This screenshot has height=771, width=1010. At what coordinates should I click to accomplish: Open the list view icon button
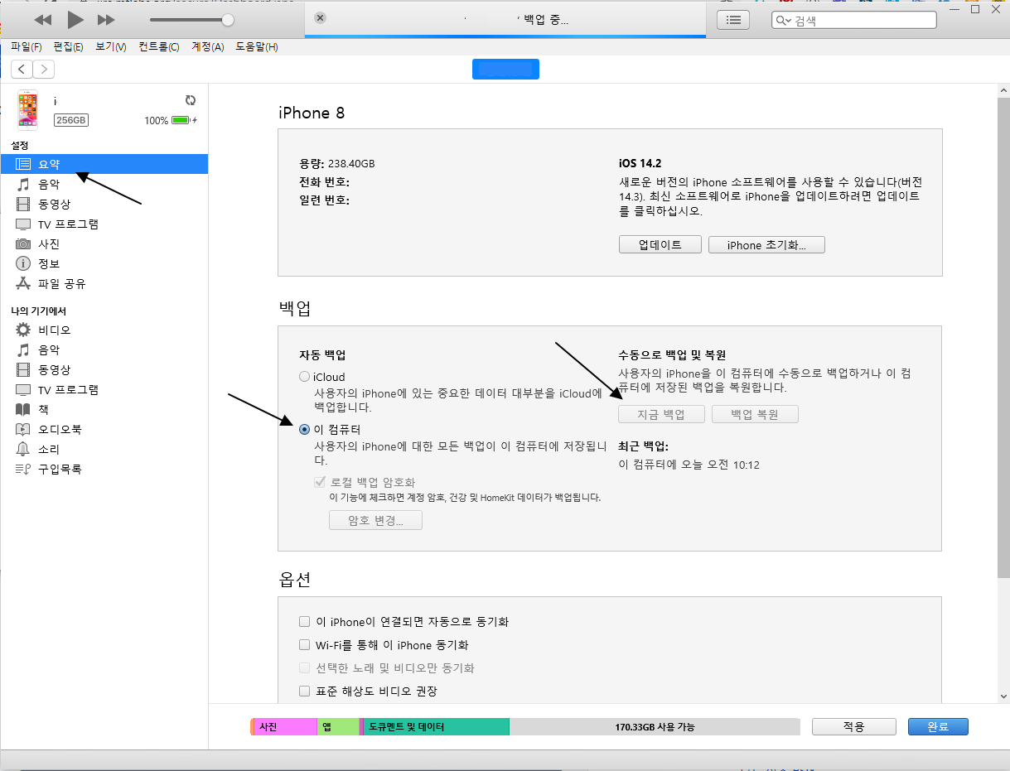click(732, 20)
